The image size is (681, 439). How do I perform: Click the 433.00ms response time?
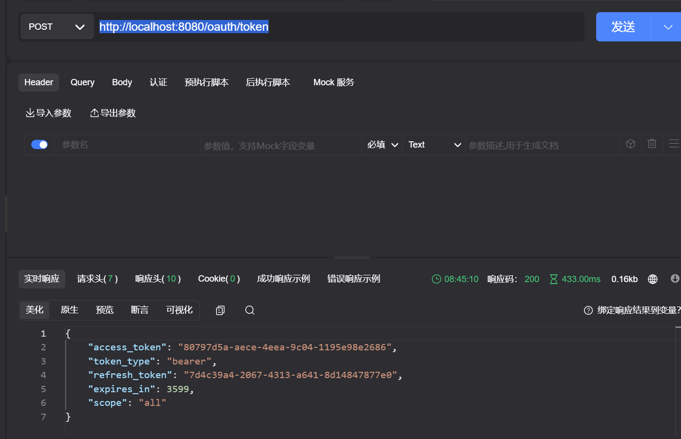(x=581, y=279)
